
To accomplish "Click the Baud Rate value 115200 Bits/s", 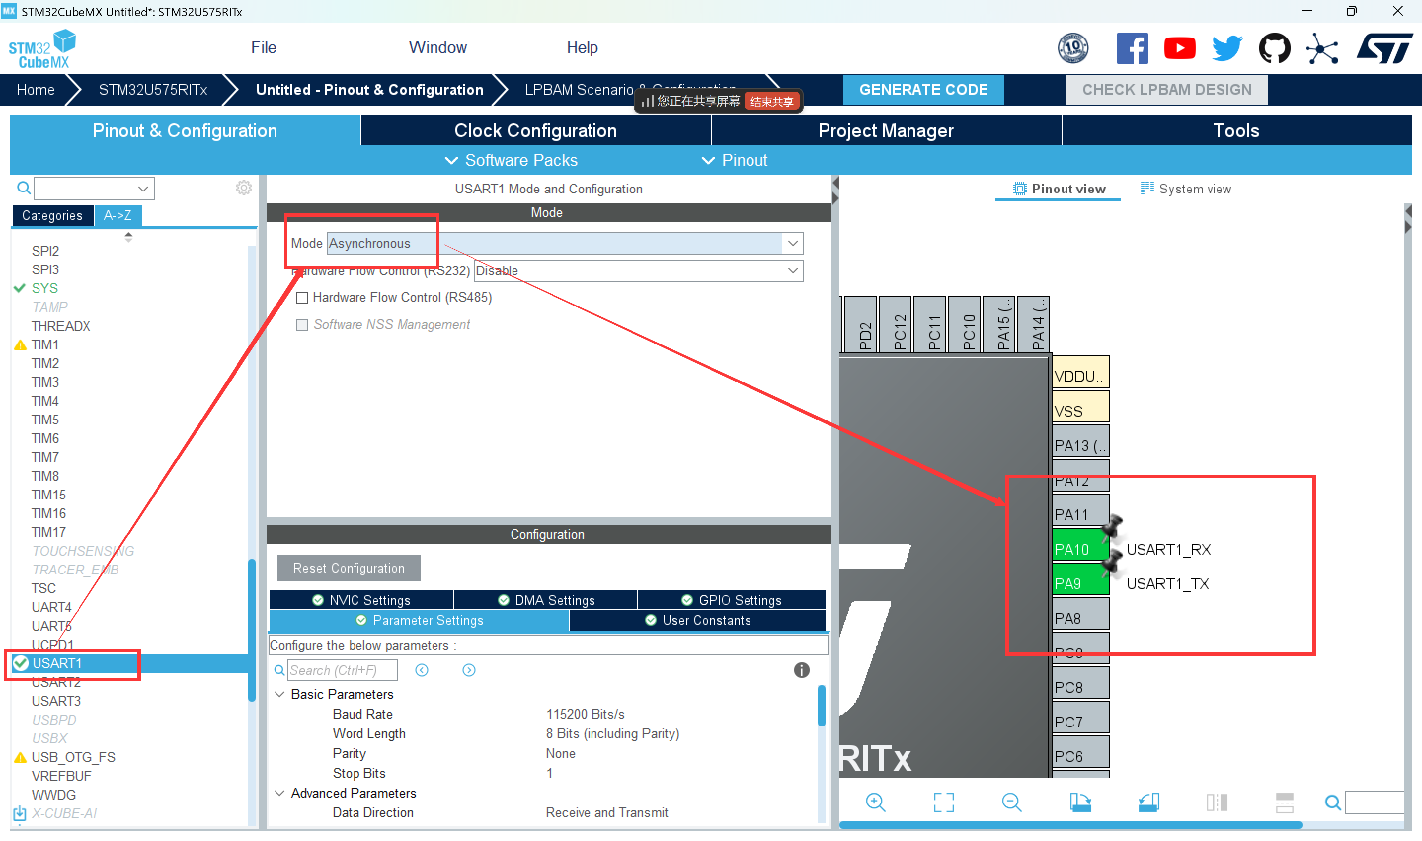I will pyautogui.click(x=585, y=715).
